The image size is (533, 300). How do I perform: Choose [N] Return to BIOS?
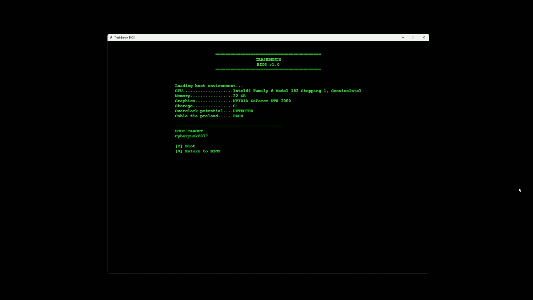(x=198, y=151)
